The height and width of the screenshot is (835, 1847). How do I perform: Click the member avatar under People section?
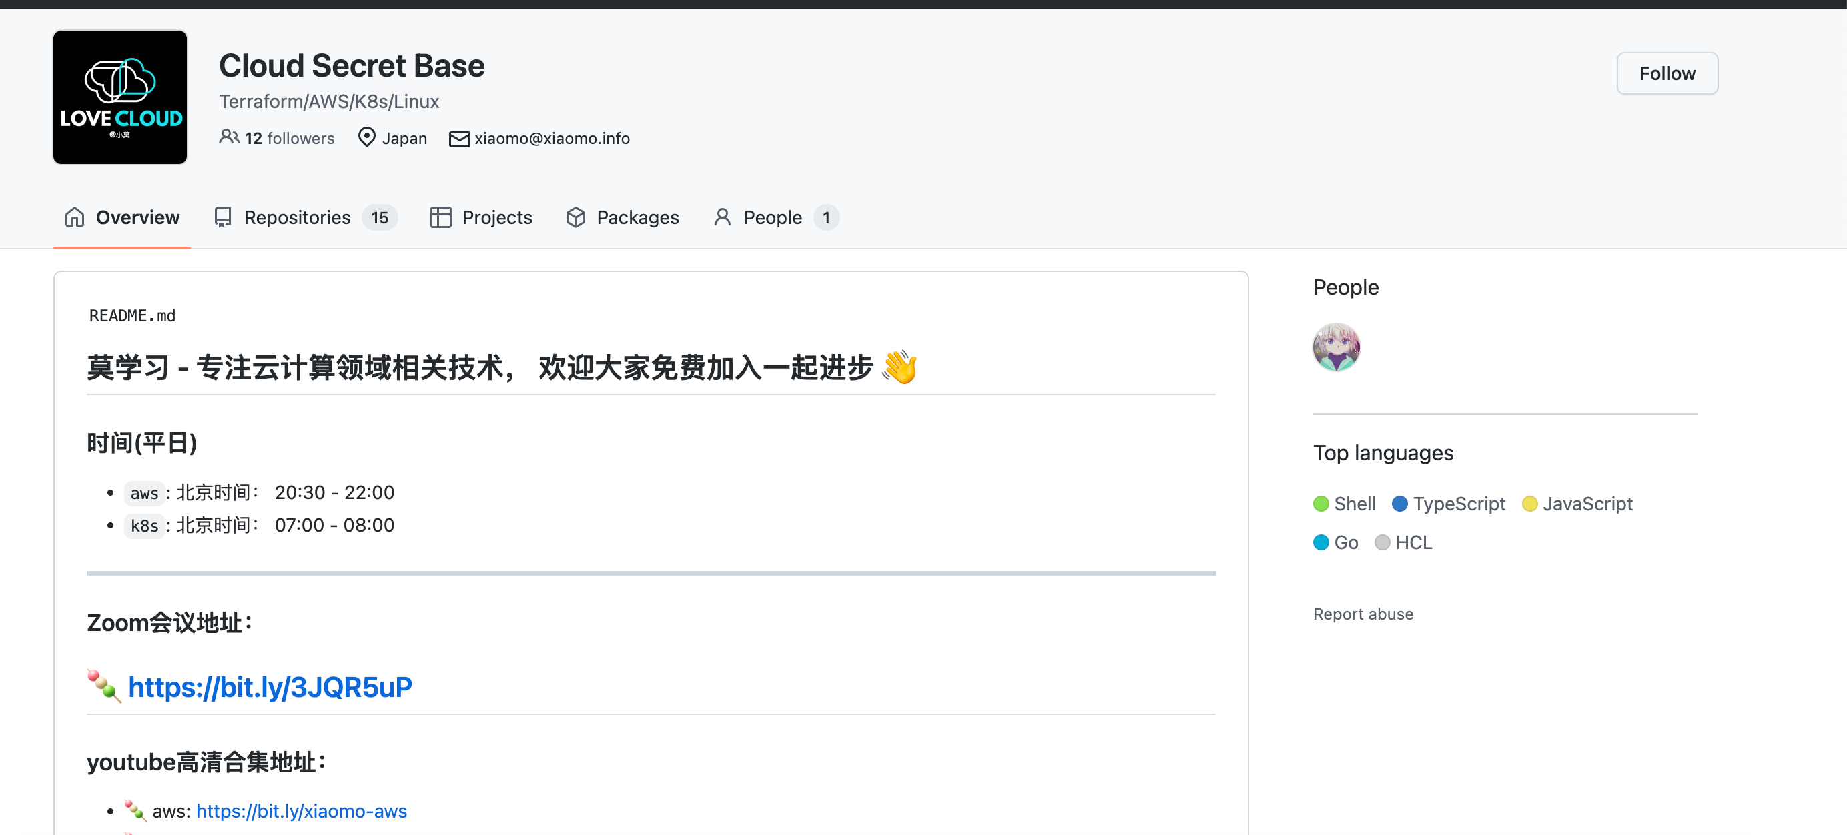click(1337, 347)
